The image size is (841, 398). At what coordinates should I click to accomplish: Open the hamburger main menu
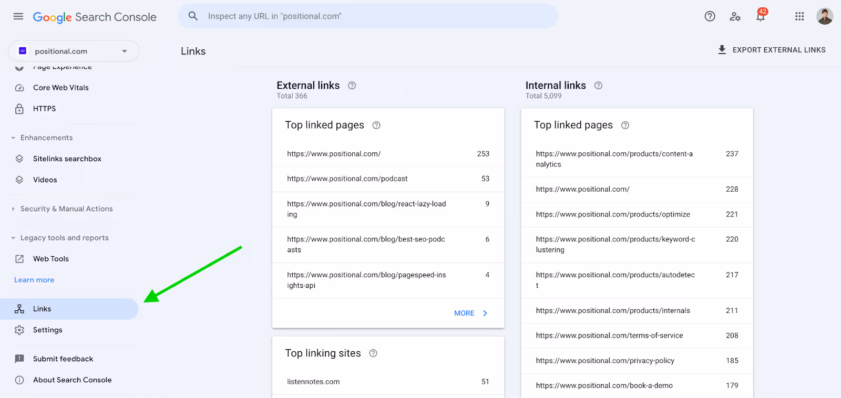pyautogui.click(x=18, y=16)
